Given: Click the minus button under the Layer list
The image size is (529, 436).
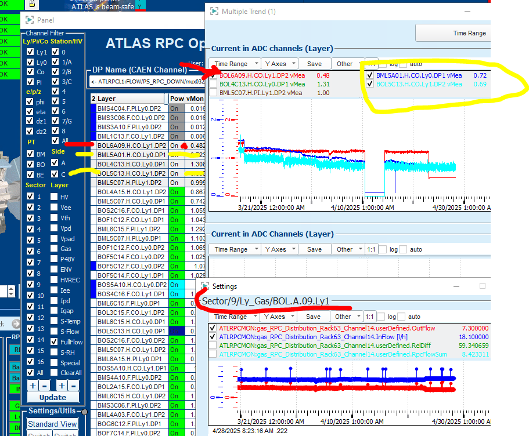Looking at the screenshot, I should 74,386.
